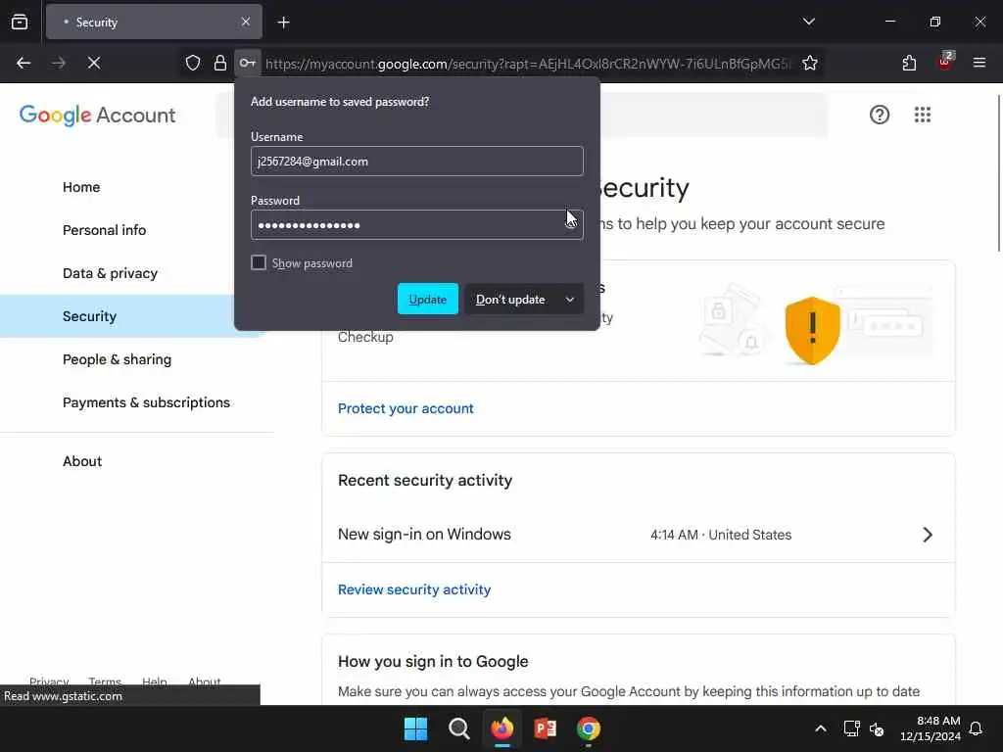
Task: Open the Google apps grid icon
Action: point(923,116)
